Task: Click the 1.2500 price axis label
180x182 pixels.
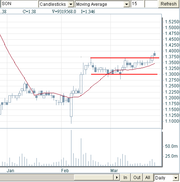Action: [172, 86]
